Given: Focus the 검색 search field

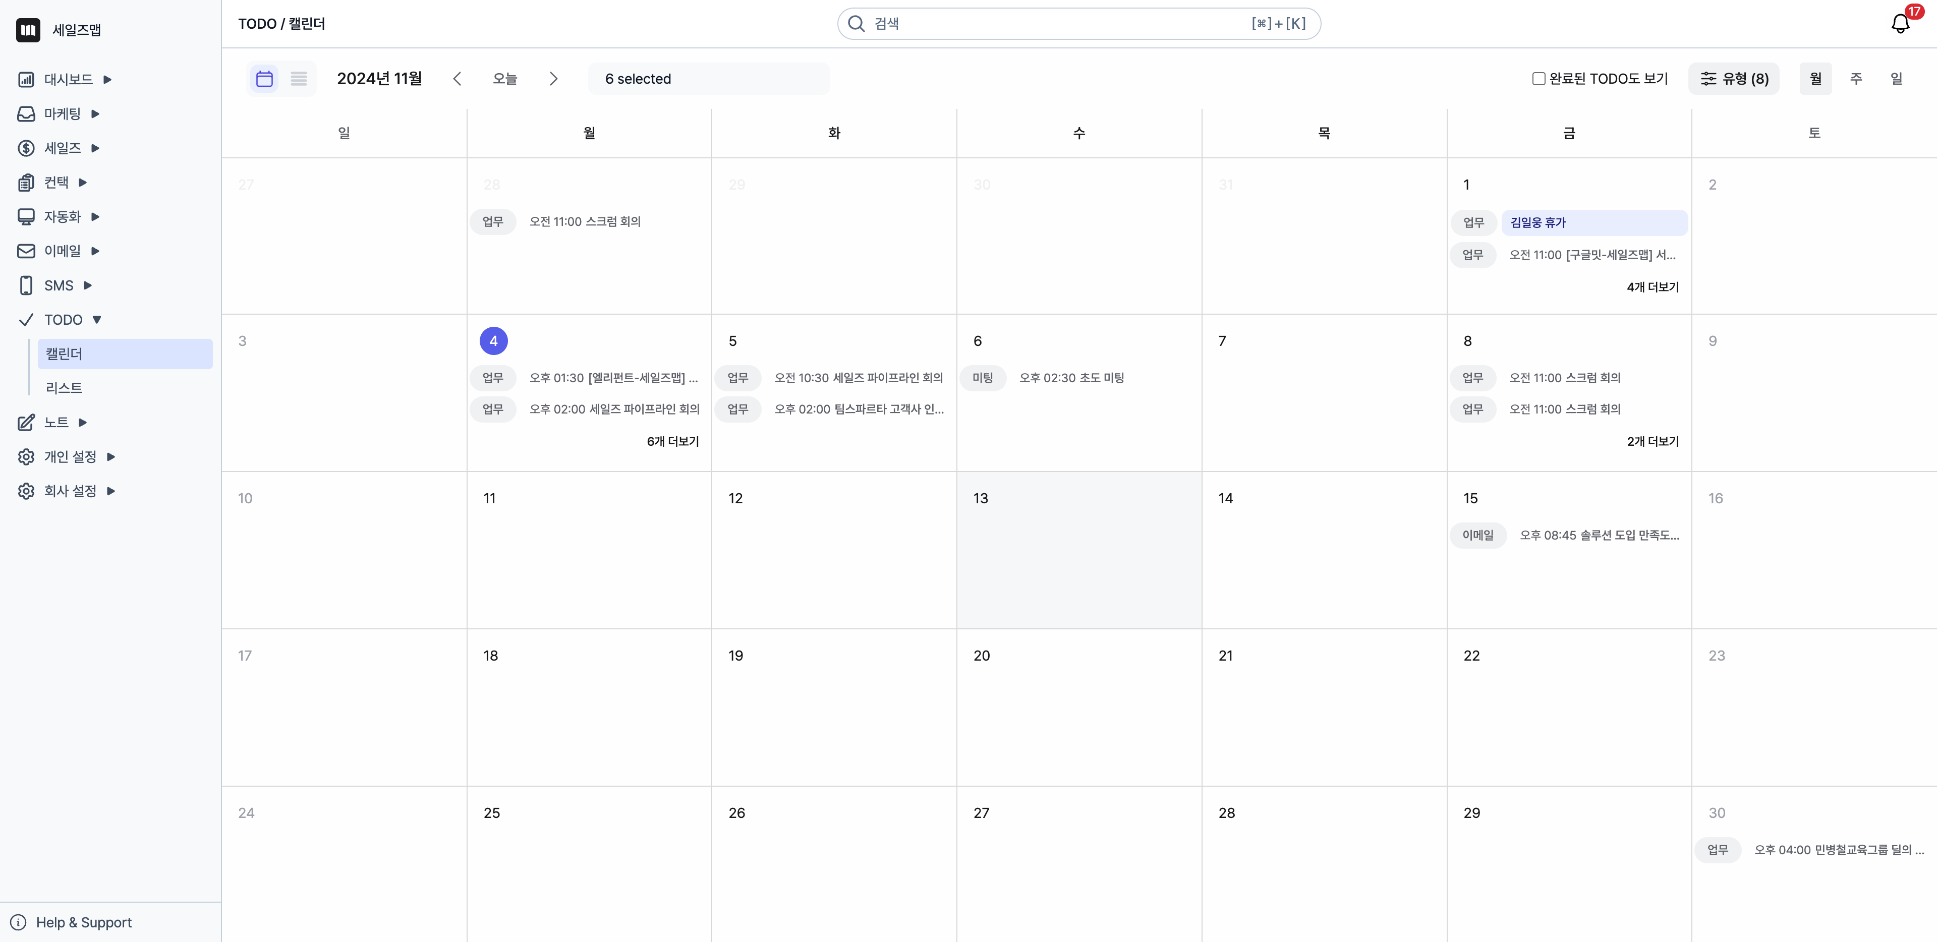Looking at the screenshot, I should point(1078,23).
